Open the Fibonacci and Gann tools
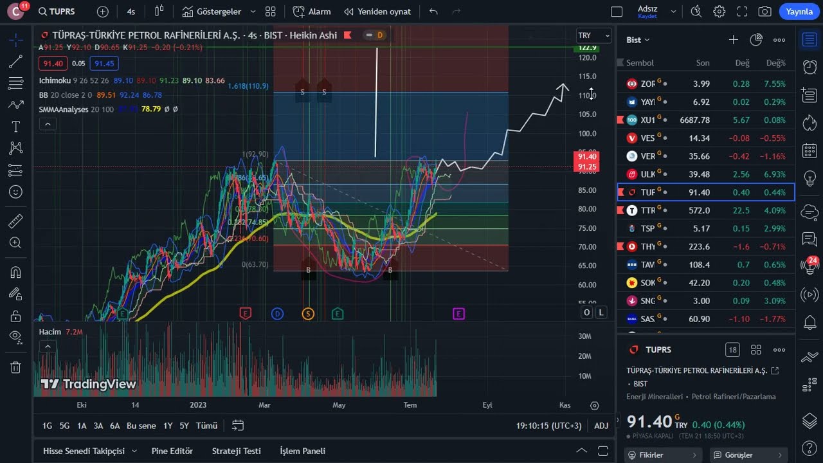 click(16, 83)
